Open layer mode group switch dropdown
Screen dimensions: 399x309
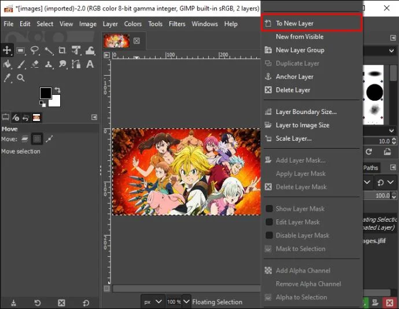click(x=386, y=182)
